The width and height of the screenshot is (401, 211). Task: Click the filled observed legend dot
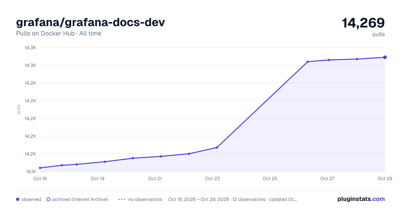pyautogui.click(x=18, y=199)
